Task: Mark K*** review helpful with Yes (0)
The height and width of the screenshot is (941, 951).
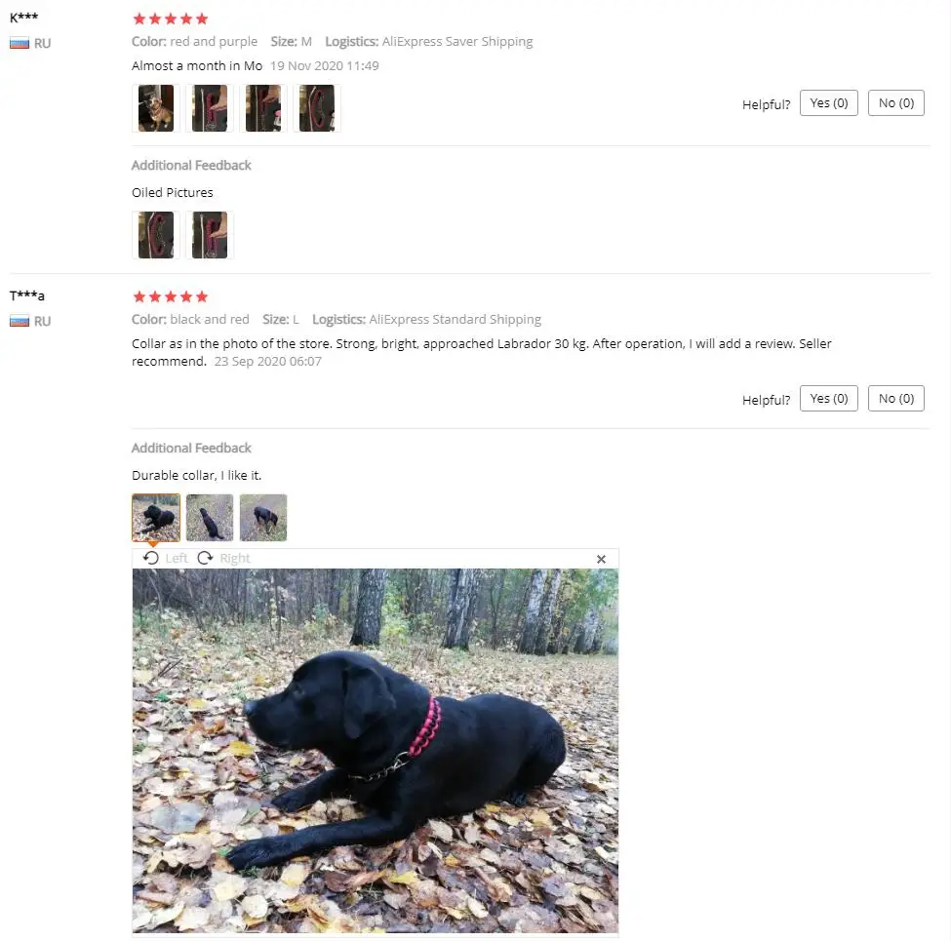Action: pos(828,103)
